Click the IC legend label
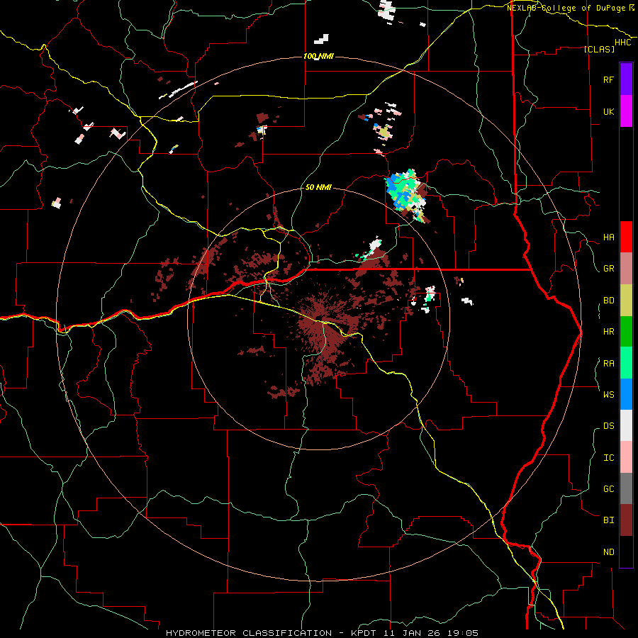 tap(608, 458)
